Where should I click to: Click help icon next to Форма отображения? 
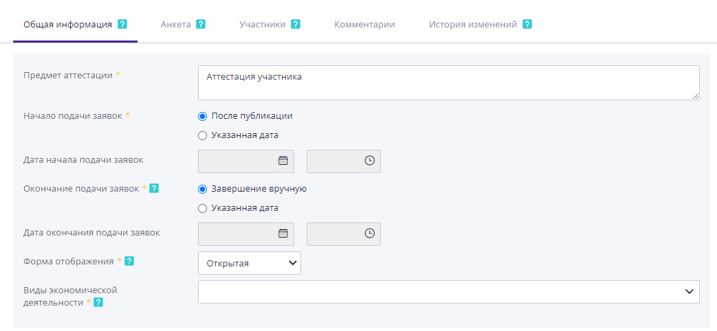(129, 261)
